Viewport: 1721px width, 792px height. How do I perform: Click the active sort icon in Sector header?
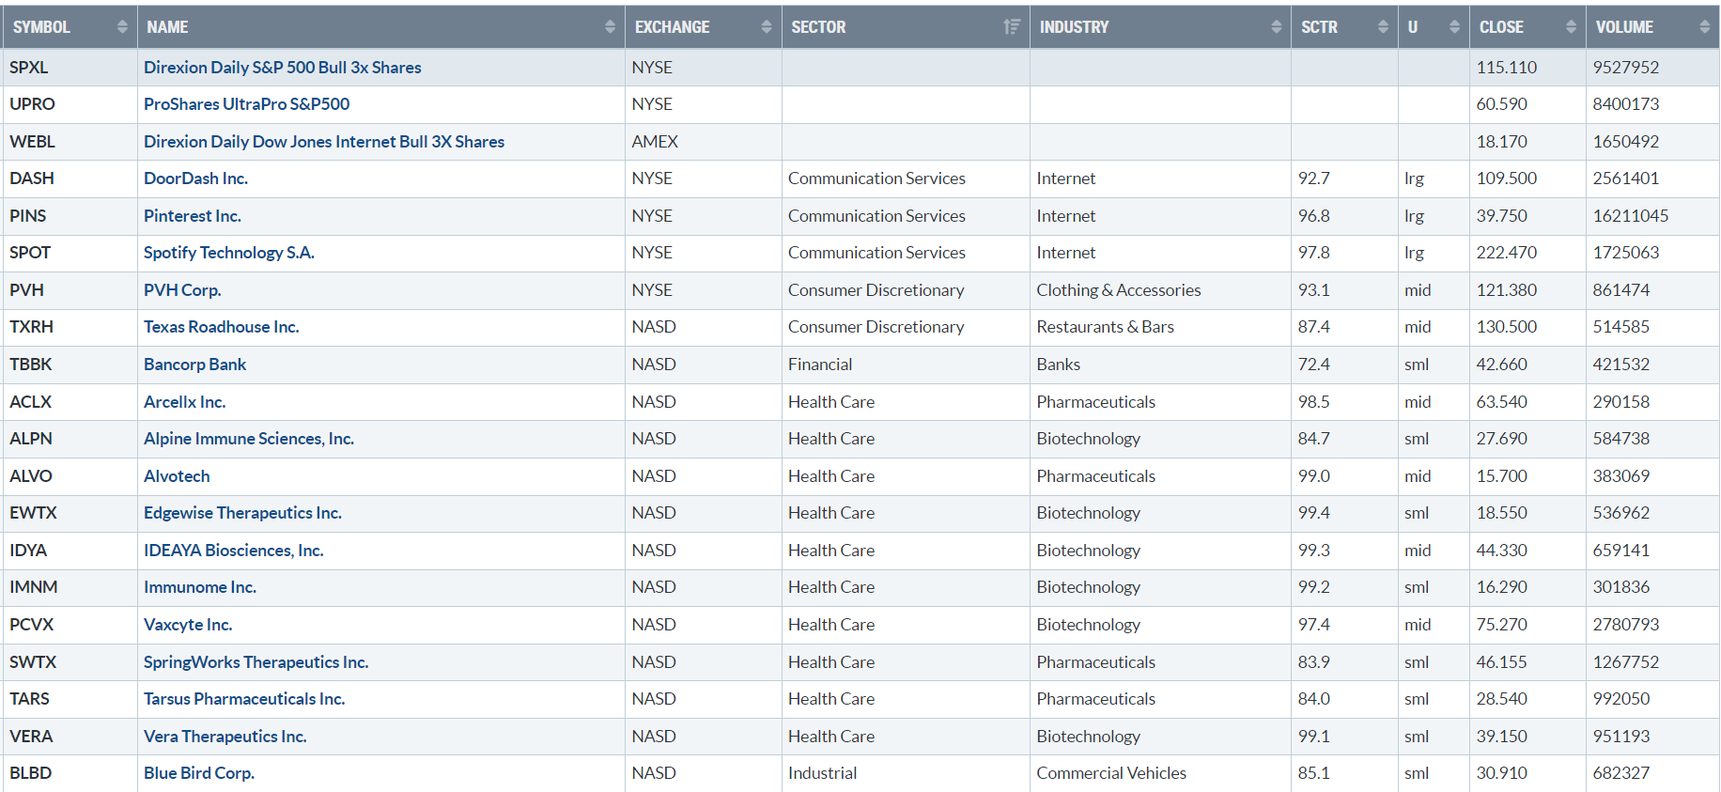click(1012, 27)
